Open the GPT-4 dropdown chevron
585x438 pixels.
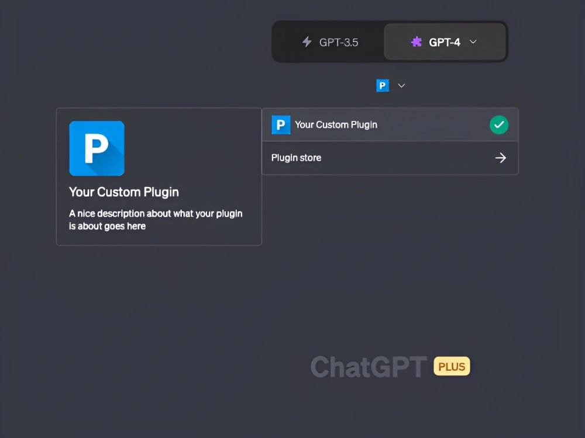[473, 41]
